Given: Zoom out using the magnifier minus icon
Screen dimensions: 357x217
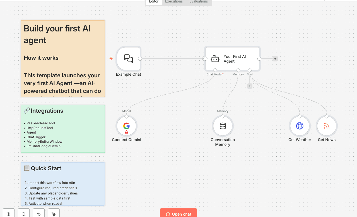Looking at the screenshot, I should click(x=23, y=214).
